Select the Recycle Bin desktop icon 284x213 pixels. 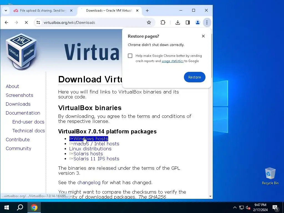(270, 176)
